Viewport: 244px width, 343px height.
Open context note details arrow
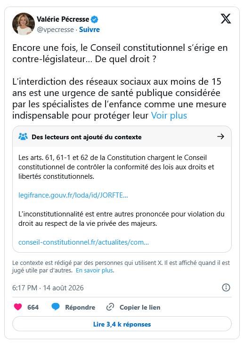click(x=220, y=136)
